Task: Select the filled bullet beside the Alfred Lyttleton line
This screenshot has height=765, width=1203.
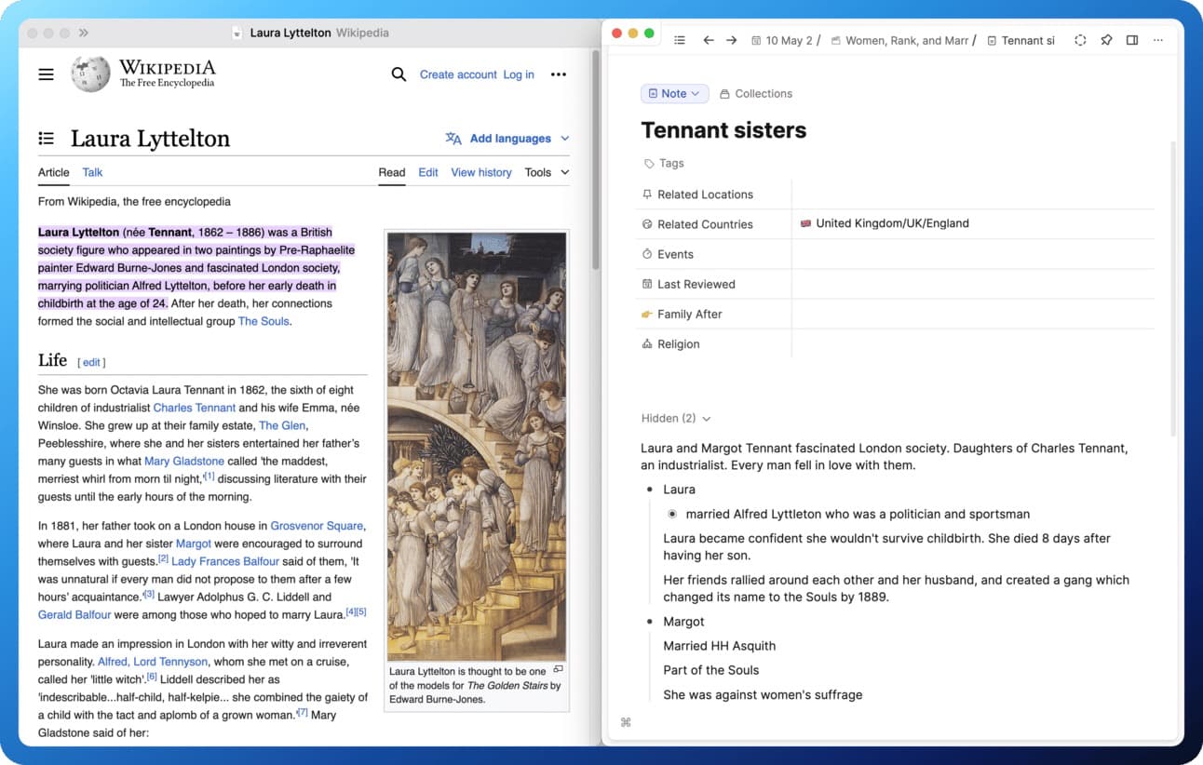Action: point(671,514)
